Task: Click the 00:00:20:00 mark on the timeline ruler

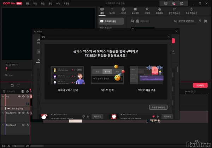Action: [190, 91]
